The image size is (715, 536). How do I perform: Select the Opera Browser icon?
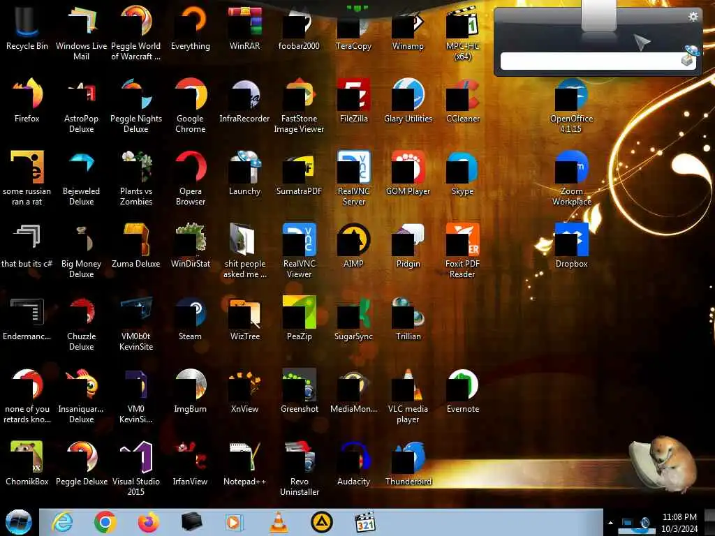click(190, 178)
